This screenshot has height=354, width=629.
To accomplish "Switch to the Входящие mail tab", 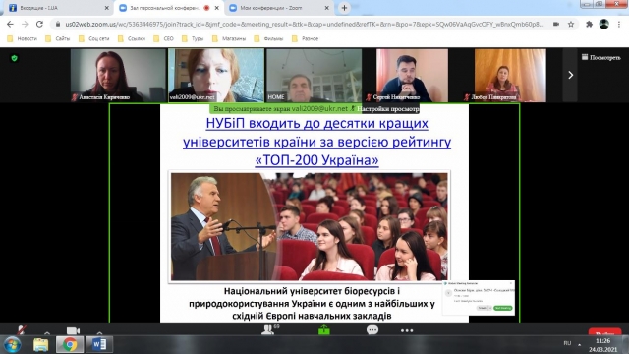I will (59, 8).
